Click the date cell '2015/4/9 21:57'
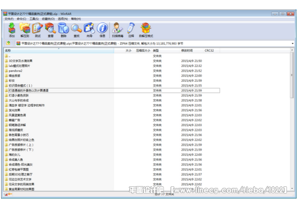This screenshot has height=199, width=305. 192,175
